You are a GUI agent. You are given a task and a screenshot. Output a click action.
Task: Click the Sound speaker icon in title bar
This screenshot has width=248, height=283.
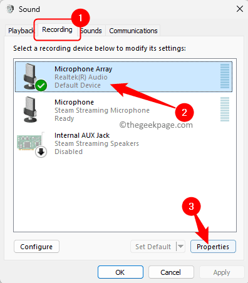10,9
